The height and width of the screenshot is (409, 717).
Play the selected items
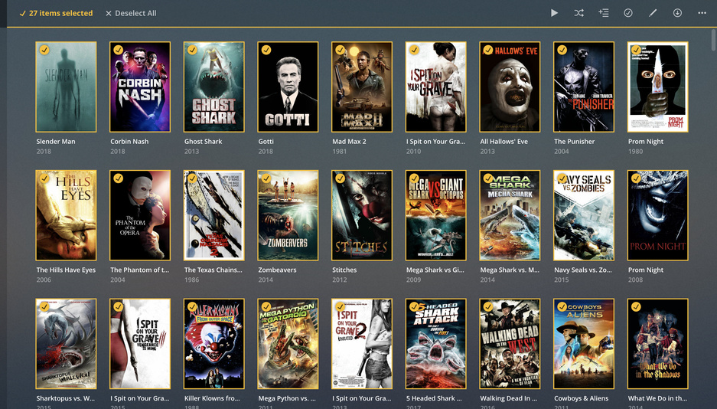point(554,13)
